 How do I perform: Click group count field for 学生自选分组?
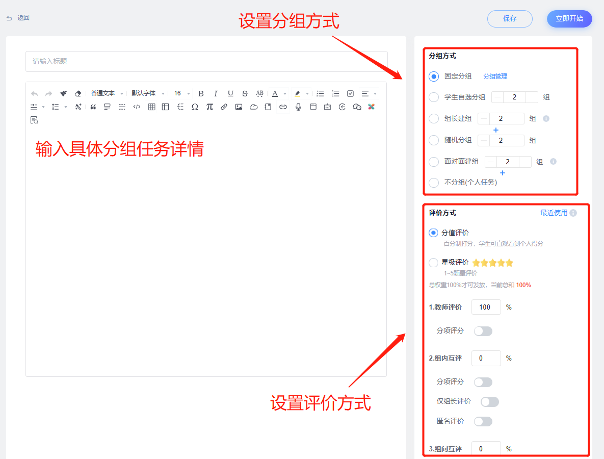tap(514, 97)
